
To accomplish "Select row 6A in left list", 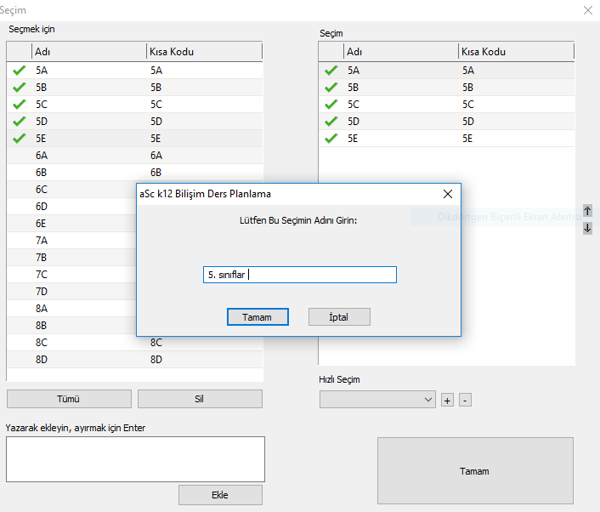I will pyautogui.click(x=134, y=156).
